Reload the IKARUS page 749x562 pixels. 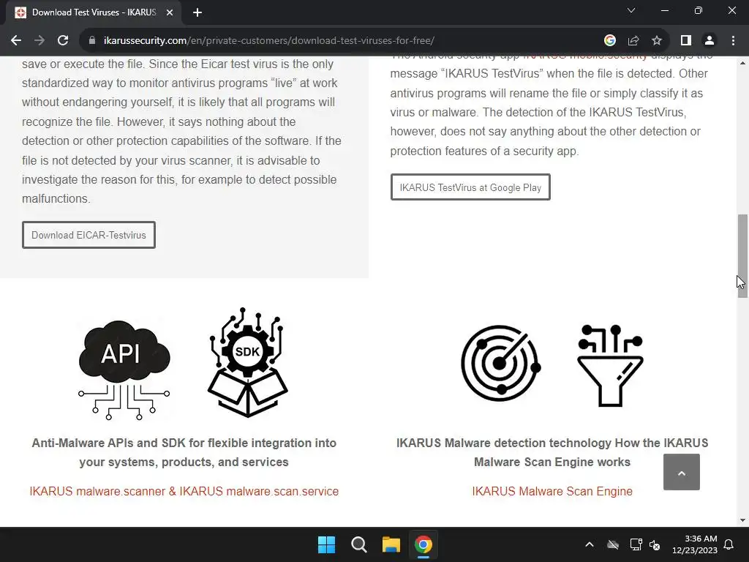click(63, 41)
